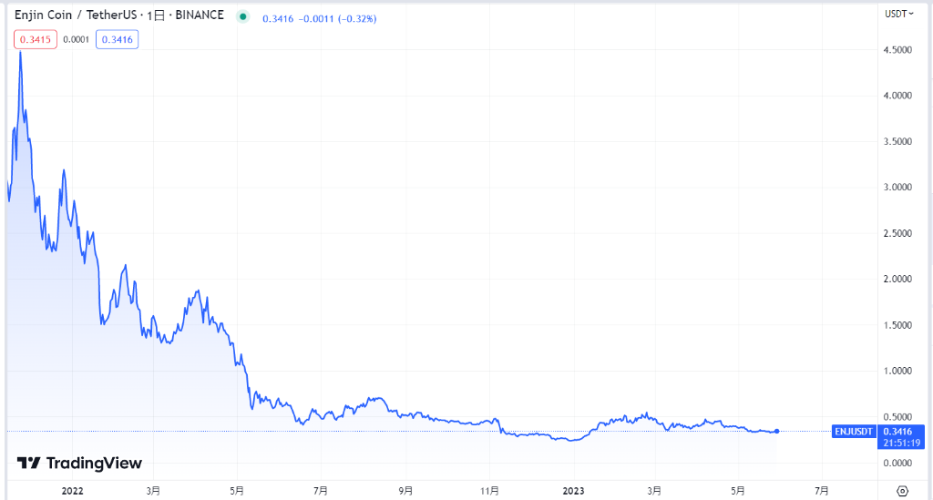
Task: Click the 0.0001 spread value
Action: 77,39
